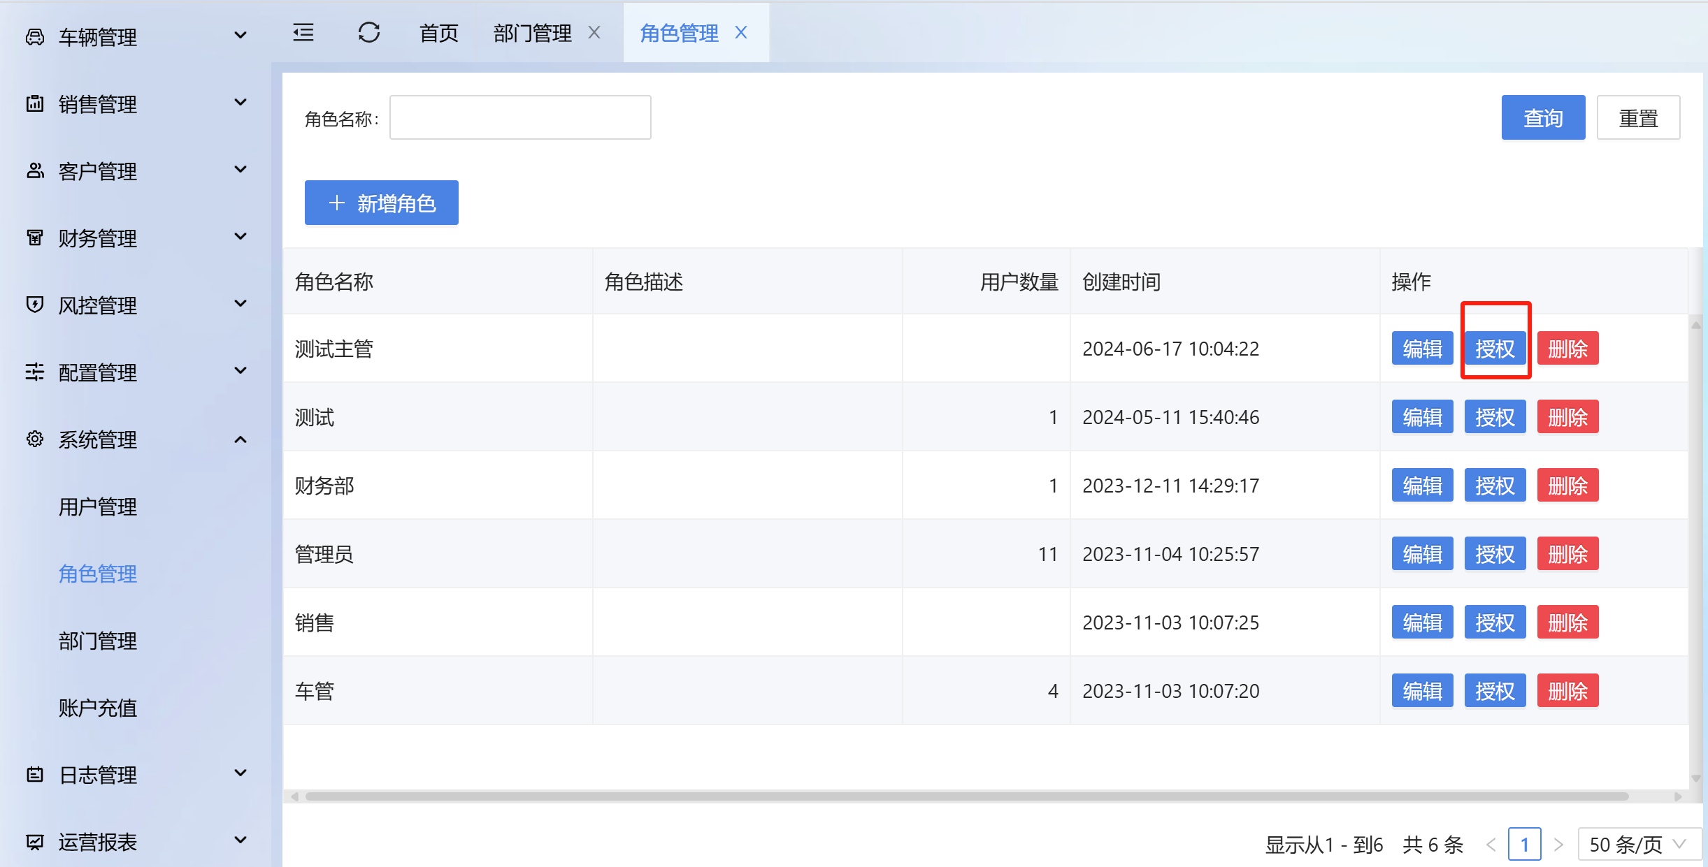1708x867 pixels.
Task: Open the 50 条/页 page size dropdown
Action: (1637, 844)
